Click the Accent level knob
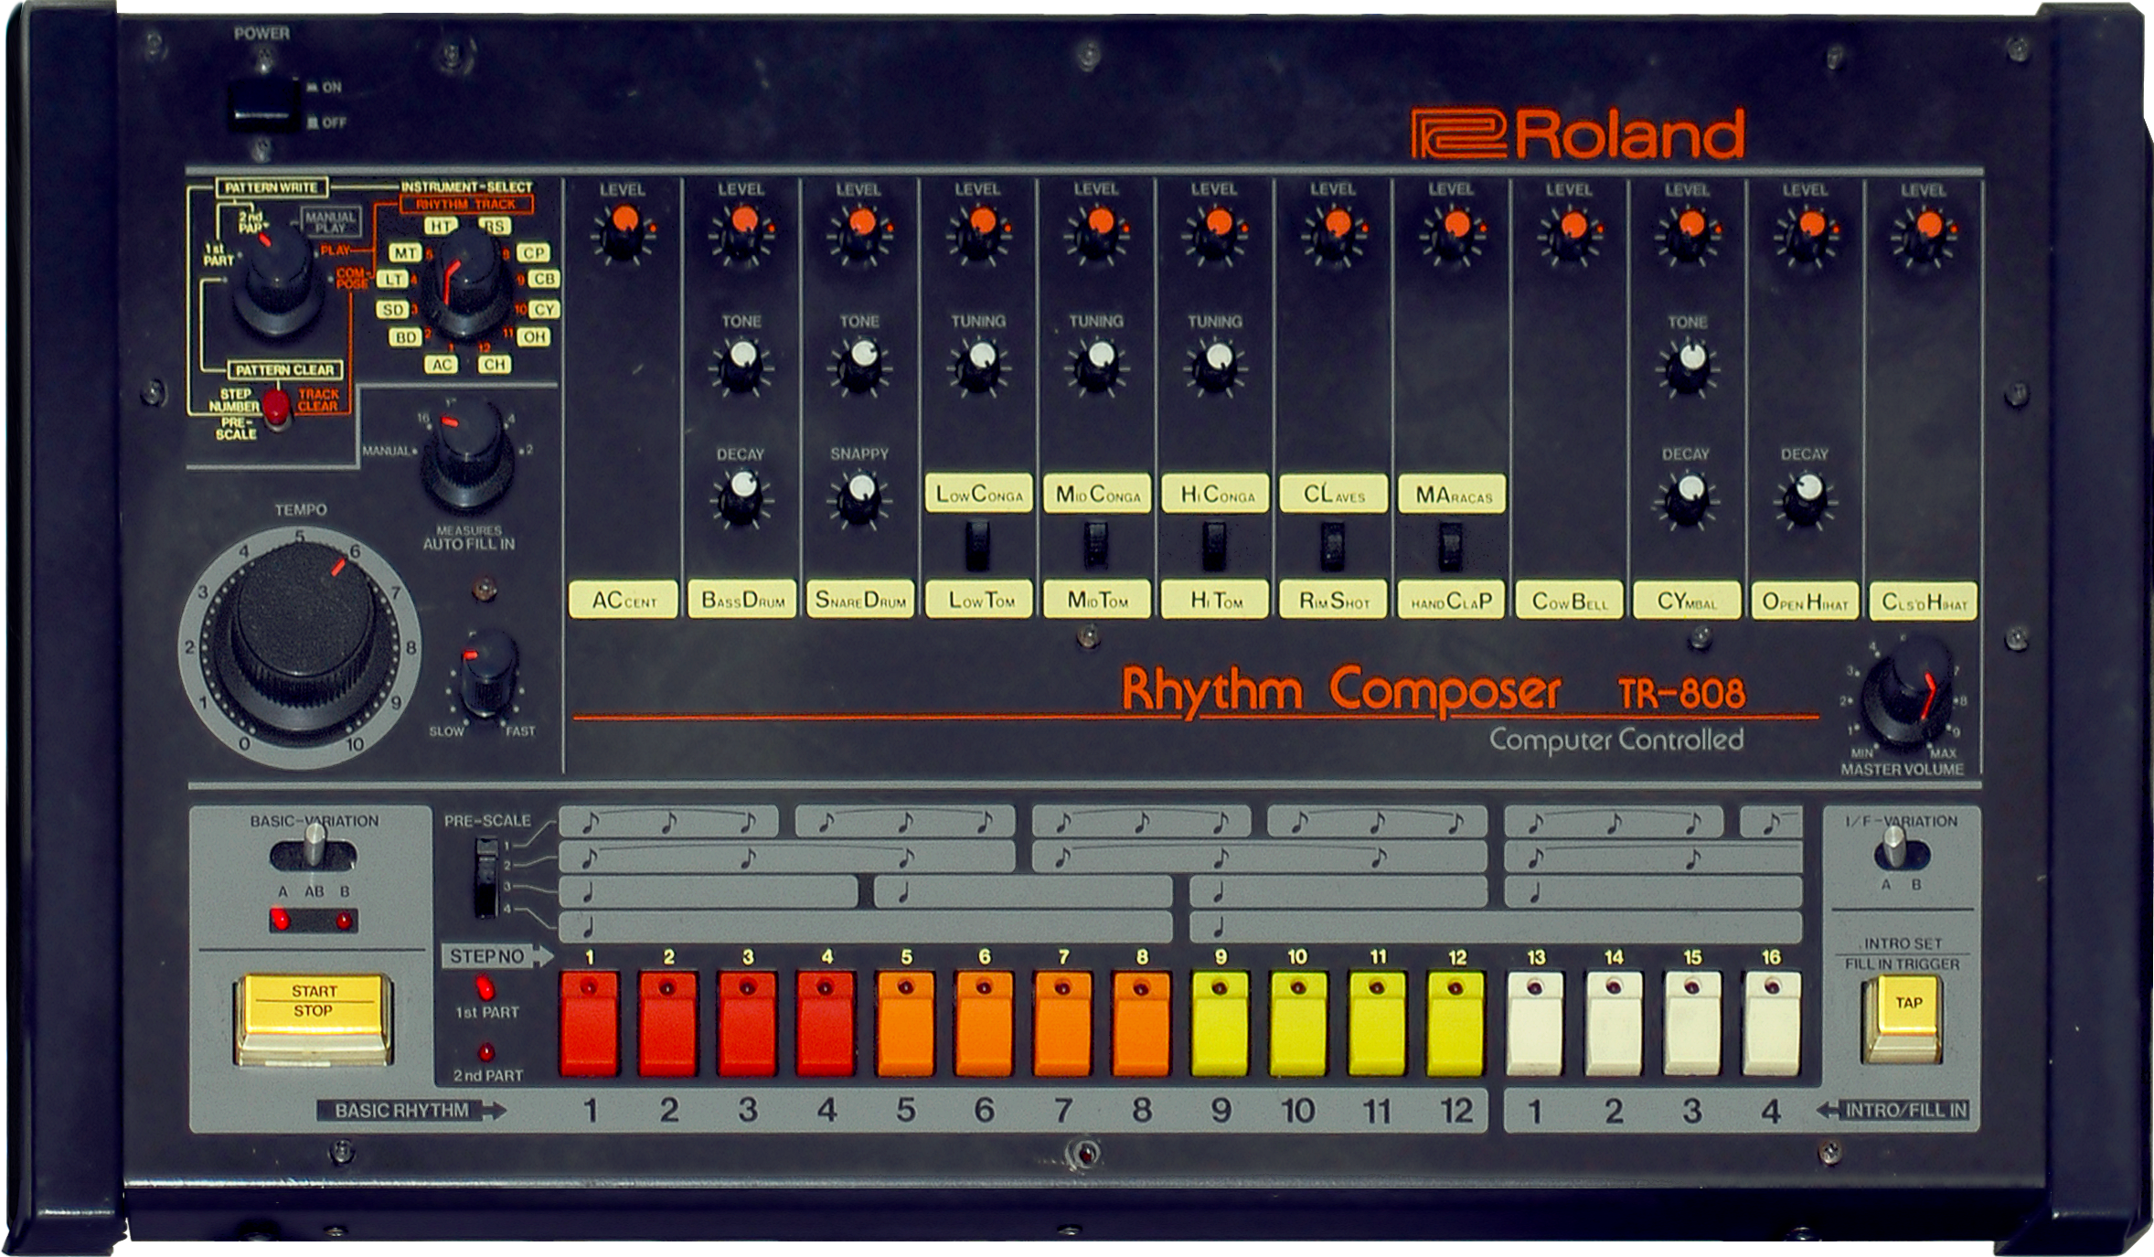 (x=623, y=233)
